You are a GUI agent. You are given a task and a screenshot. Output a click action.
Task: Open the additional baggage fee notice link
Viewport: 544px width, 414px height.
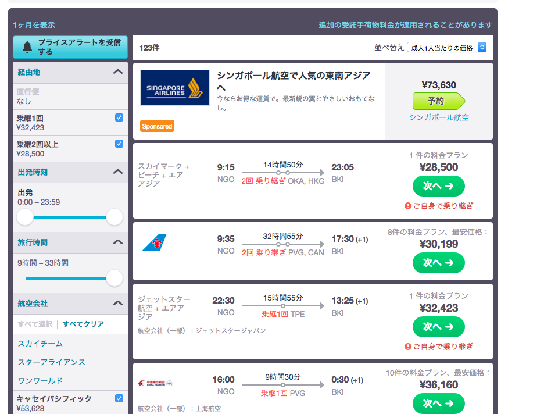pyautogui.click(x=406, y=25)
